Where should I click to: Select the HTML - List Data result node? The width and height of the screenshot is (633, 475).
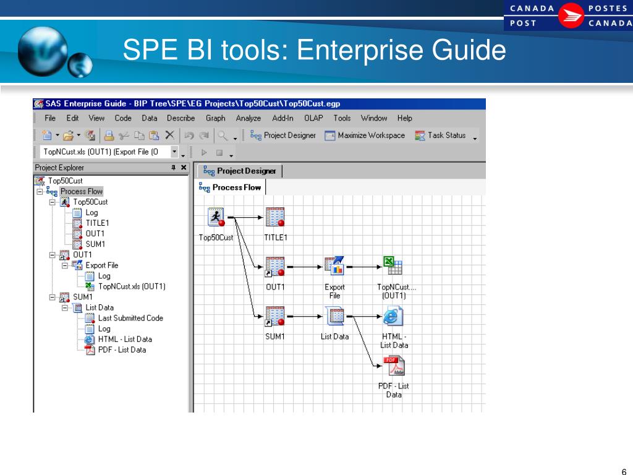click(x=393, y=316)
